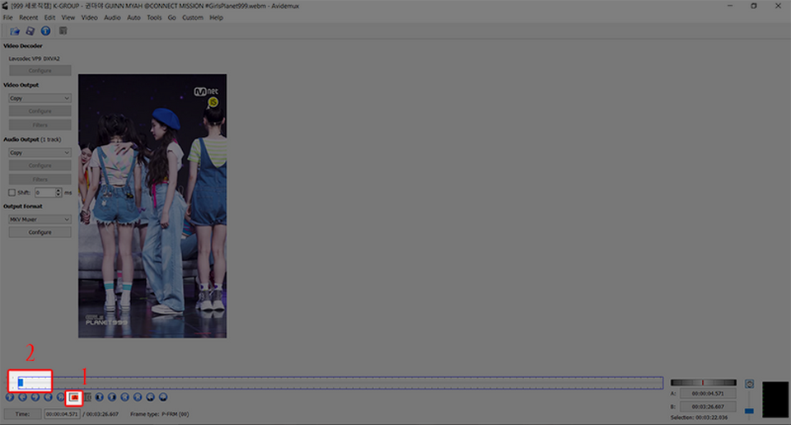Show file Information via the blue i icon
Viewport: 791px width, 425px height.
click(45, 31)
